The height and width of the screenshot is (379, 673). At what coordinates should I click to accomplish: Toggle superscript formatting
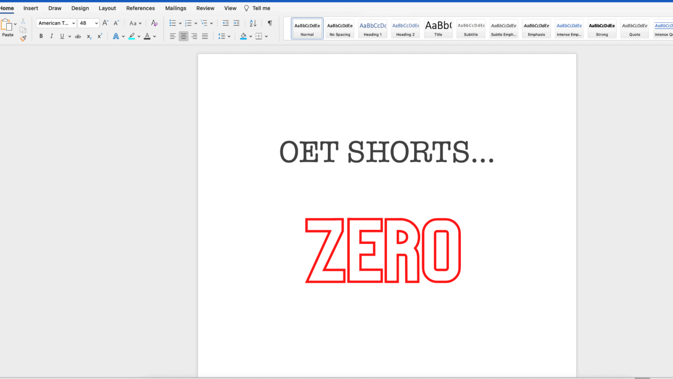(100, 36)
